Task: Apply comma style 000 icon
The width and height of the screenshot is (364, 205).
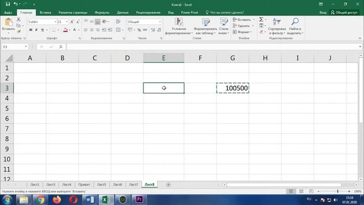Action: click(x=145, y=30)
